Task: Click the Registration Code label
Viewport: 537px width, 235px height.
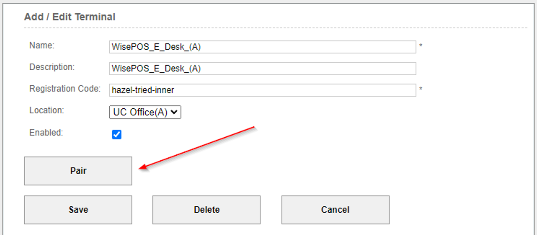Action: tap(65, 89)
